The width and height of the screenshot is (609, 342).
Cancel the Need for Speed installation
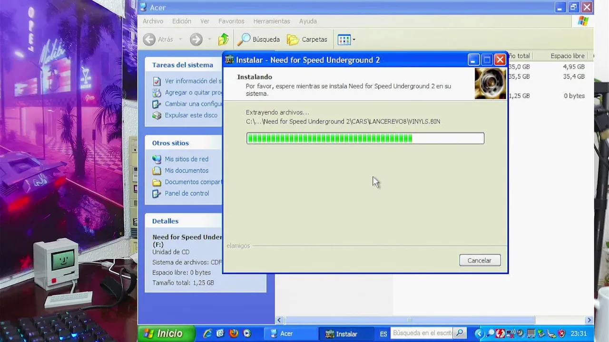[480, 260]
